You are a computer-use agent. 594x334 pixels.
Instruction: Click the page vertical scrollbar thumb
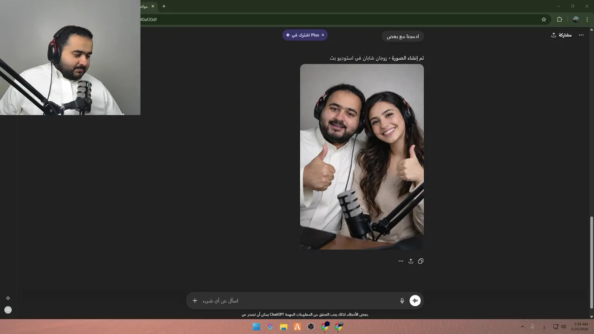[x=591, y=262]
